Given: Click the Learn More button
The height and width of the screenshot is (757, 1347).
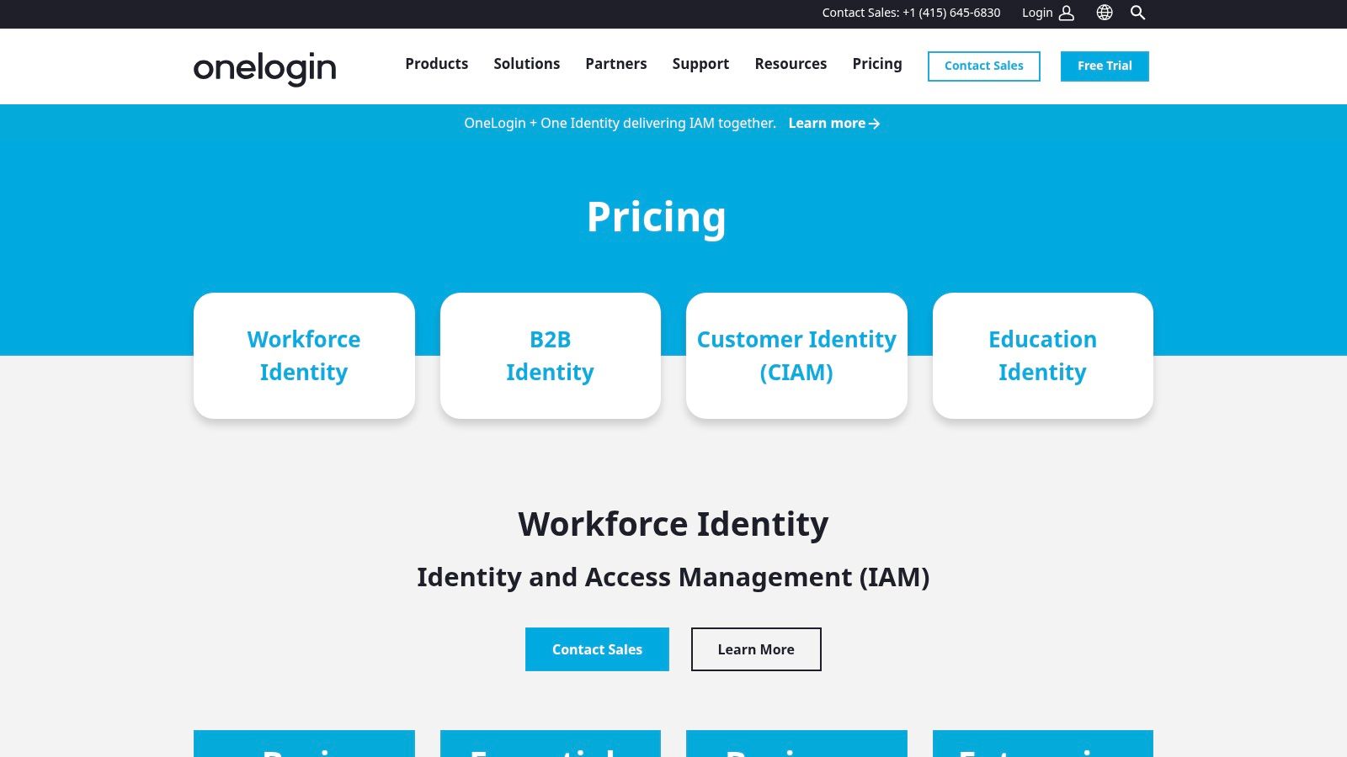Looking at the screenshot, I should click(756, 649).
